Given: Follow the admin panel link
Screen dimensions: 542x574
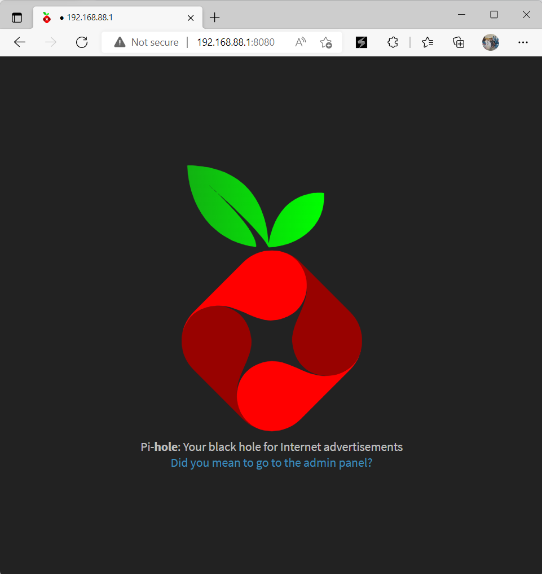Looking at the screenshot, I should (271, 463).
